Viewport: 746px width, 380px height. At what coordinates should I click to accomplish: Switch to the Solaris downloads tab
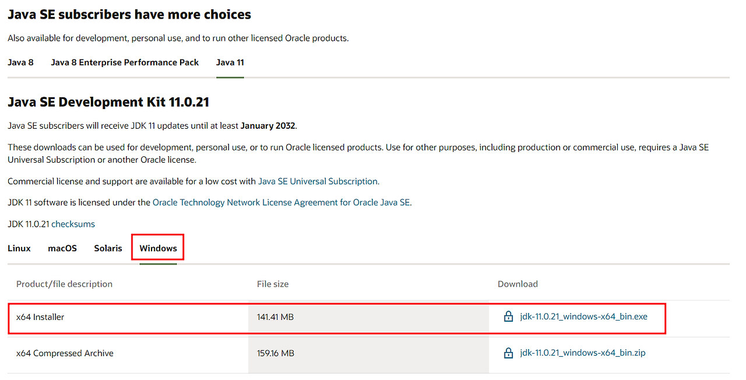pyautogui.click(x=108, y=248)
